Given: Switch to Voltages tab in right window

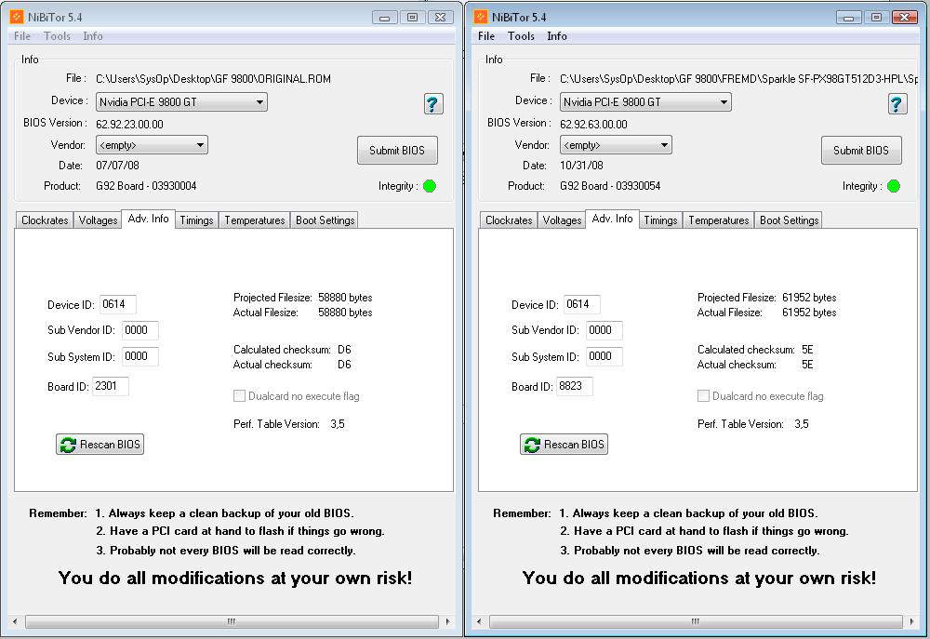Looking at the screenshot, I should click(x=562, y=220).
